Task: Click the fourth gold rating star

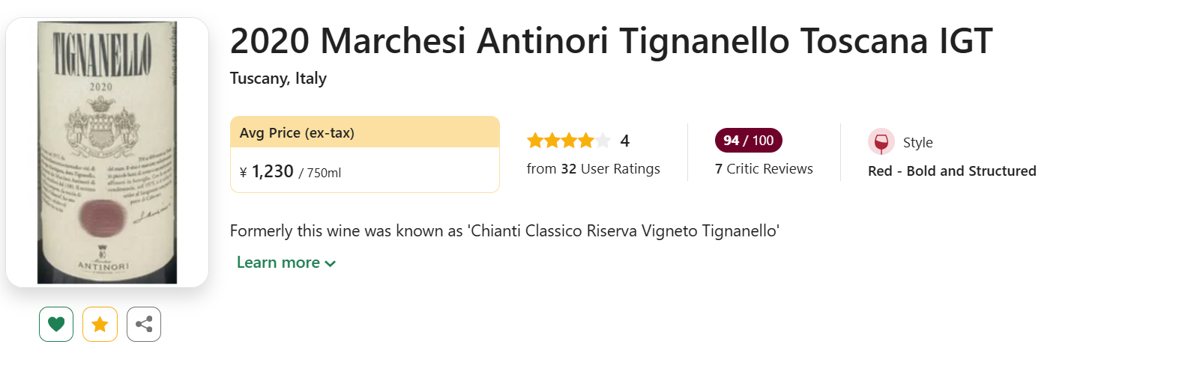Action: click(x=586, y=141)
